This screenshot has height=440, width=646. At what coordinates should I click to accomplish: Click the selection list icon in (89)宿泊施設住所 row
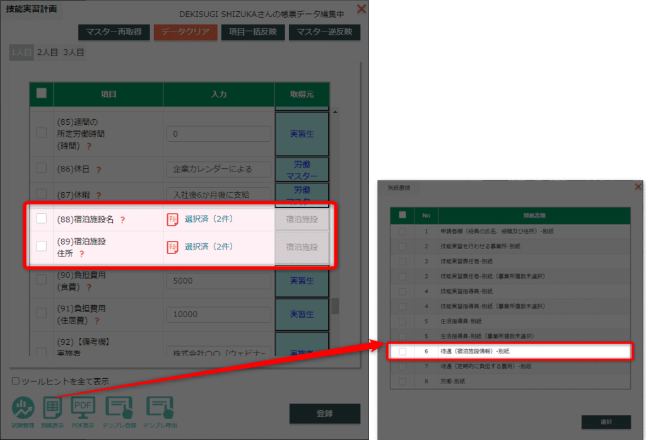click(x=173, y=247)
